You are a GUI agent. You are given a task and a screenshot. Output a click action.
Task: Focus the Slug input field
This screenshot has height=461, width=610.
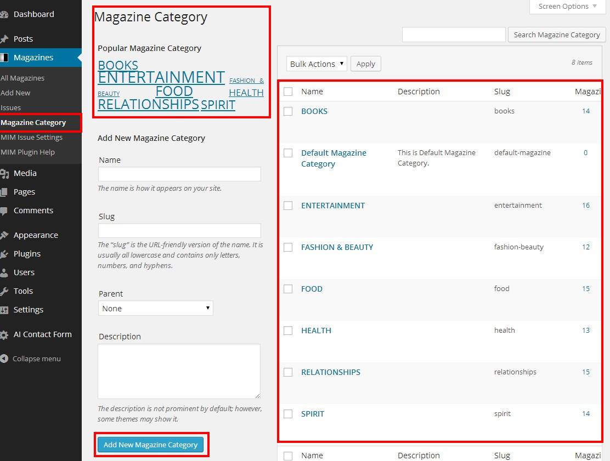[179, 230]
